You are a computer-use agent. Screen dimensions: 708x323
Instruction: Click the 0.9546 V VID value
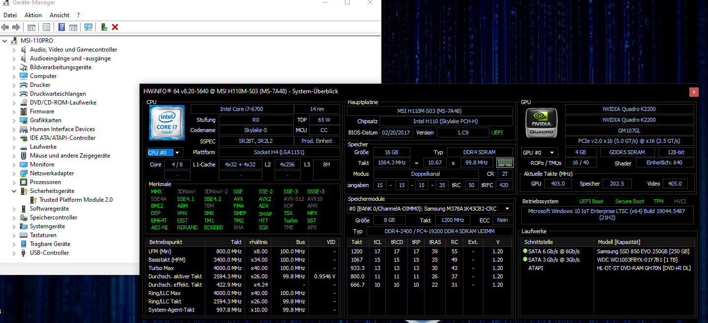point(324,276)
